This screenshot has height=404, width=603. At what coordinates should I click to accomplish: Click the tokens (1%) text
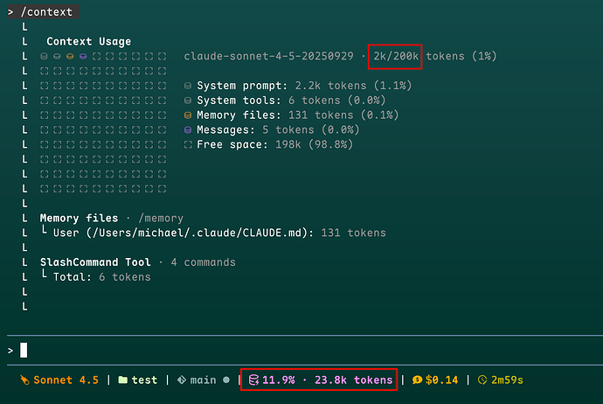[461, 56]
